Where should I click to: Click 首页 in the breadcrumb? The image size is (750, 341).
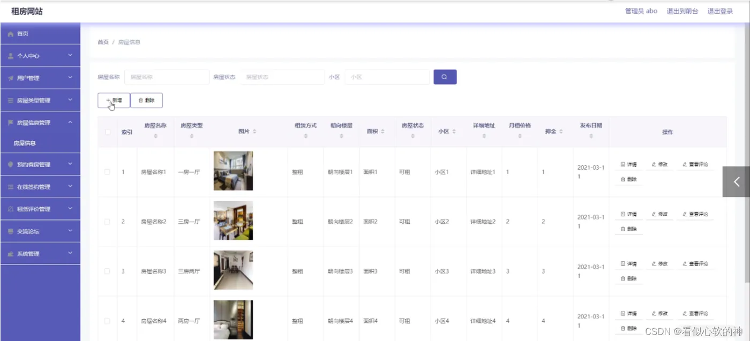click(103, 42)
